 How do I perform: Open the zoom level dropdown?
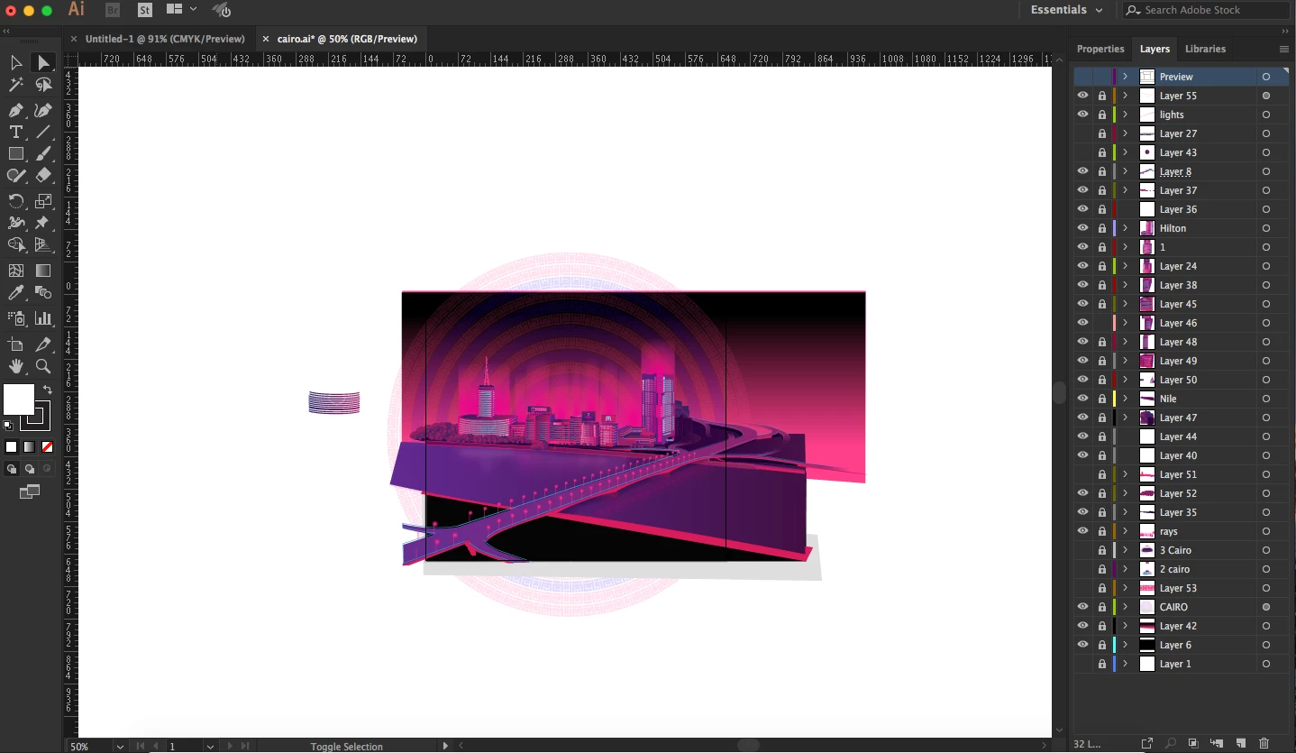(119, 747)
